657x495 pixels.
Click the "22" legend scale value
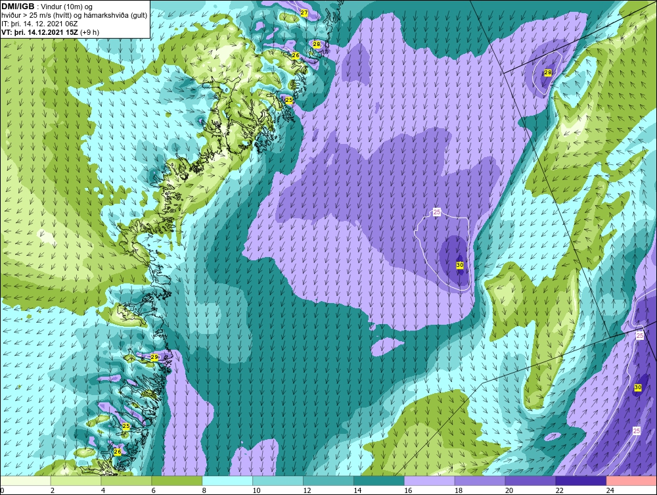[x=559, y=490]
